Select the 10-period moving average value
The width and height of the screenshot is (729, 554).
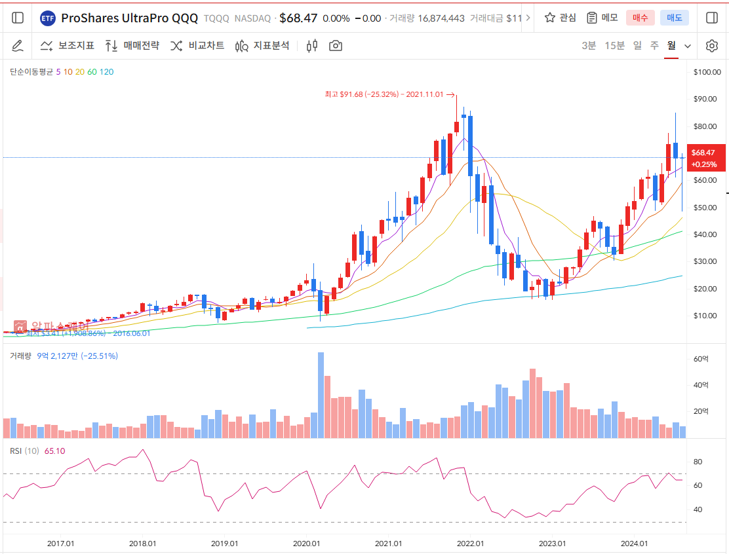(x=68, y=71)
